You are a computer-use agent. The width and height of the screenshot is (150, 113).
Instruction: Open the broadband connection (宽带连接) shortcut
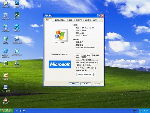17,64
